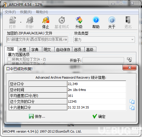142x137 pixels.
Task: Click the 保存... save button
Action: (37, 116)
